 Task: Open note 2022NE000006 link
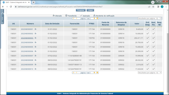point(27,51)
